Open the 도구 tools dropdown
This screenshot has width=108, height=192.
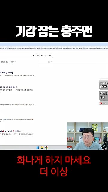50,62
